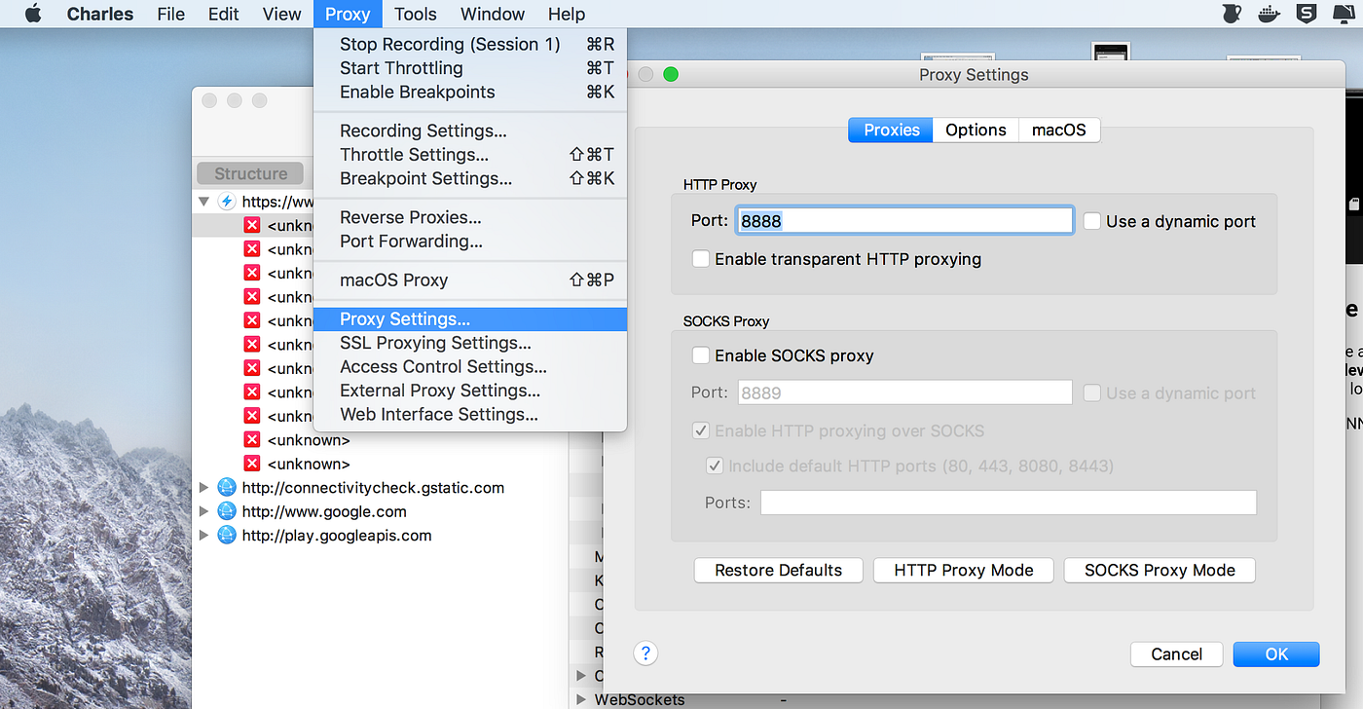Click the Charles jug menu bar icon
Image resolution: width=1363 pixels, height=709 pixels.
pyautogui.click(x=1231, y=14)
